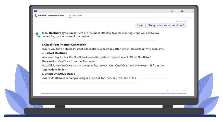223x122 pixels.
Task: Click the Intelligent Virtual Assistant logo icon
Action: click(36, 16)
